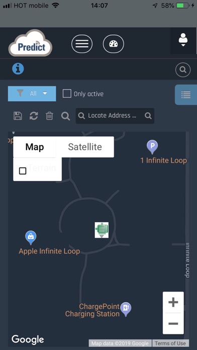Screen dimensions: 197x350
Task: Open the user account menu
Action: pos(183,40)
